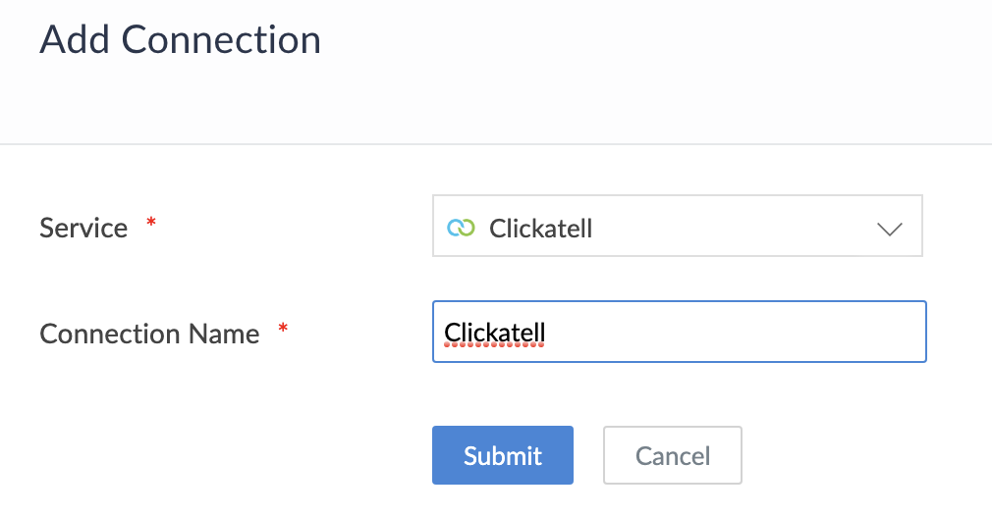Click the Connection Name label

coord(149,335)
